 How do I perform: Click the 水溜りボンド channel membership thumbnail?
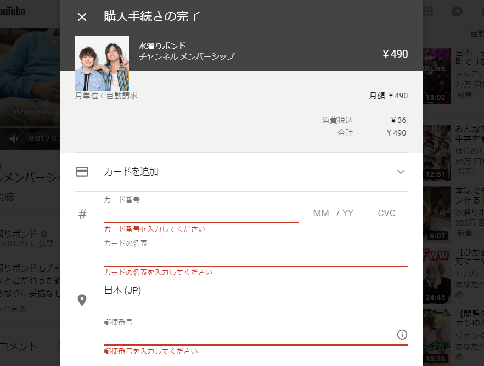point(102,63)
